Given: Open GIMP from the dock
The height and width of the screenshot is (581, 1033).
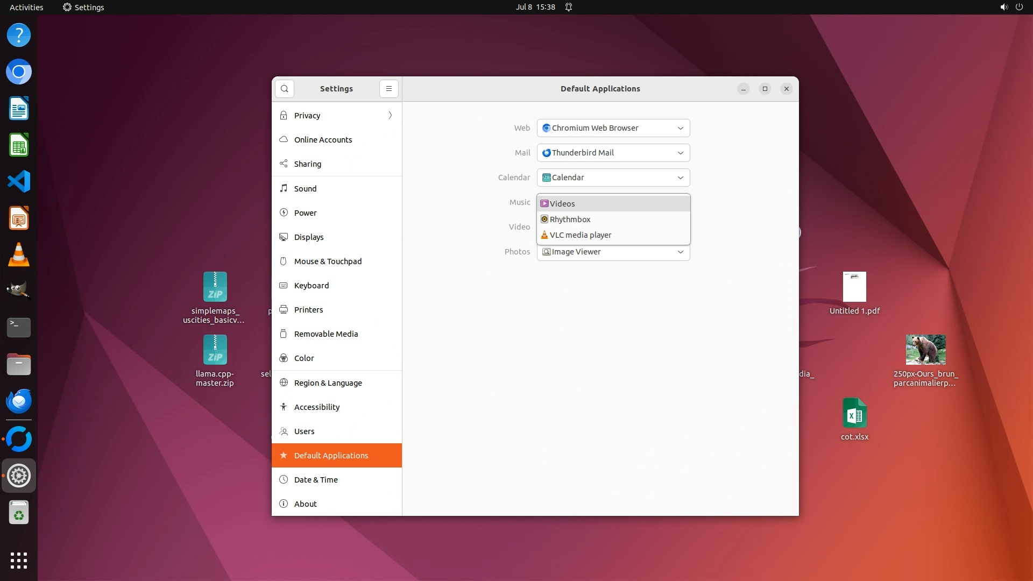Looking at the screenshot, I should point(19,291).
